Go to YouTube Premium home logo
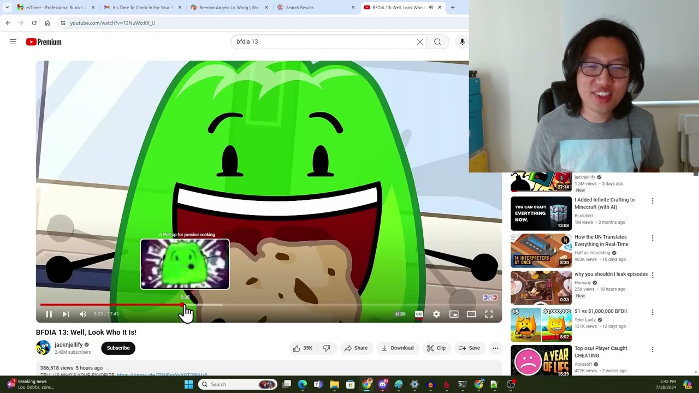This screenshot has width=699, height=393. (44, 42)
